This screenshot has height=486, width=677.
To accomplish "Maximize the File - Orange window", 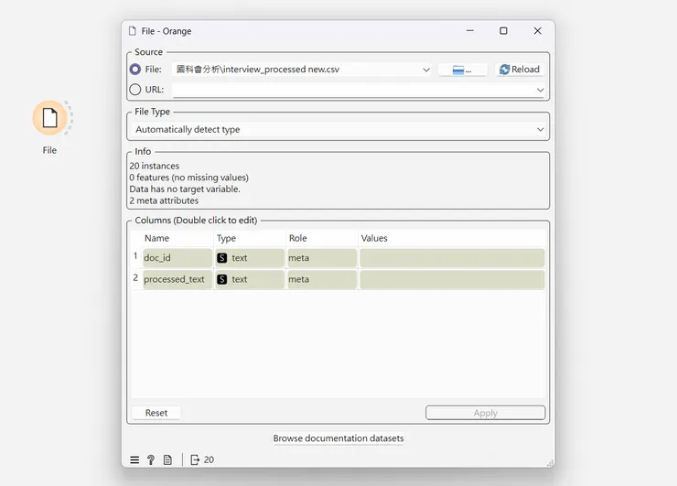I will coord(503,31).
